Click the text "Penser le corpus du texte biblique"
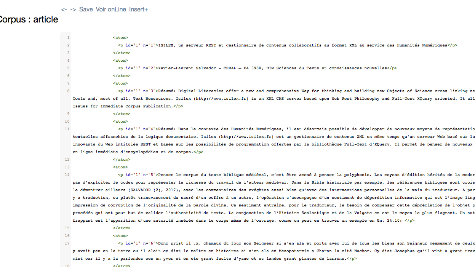Image resolution: width=475 pixels, height=267 pixels. (201, 175)
